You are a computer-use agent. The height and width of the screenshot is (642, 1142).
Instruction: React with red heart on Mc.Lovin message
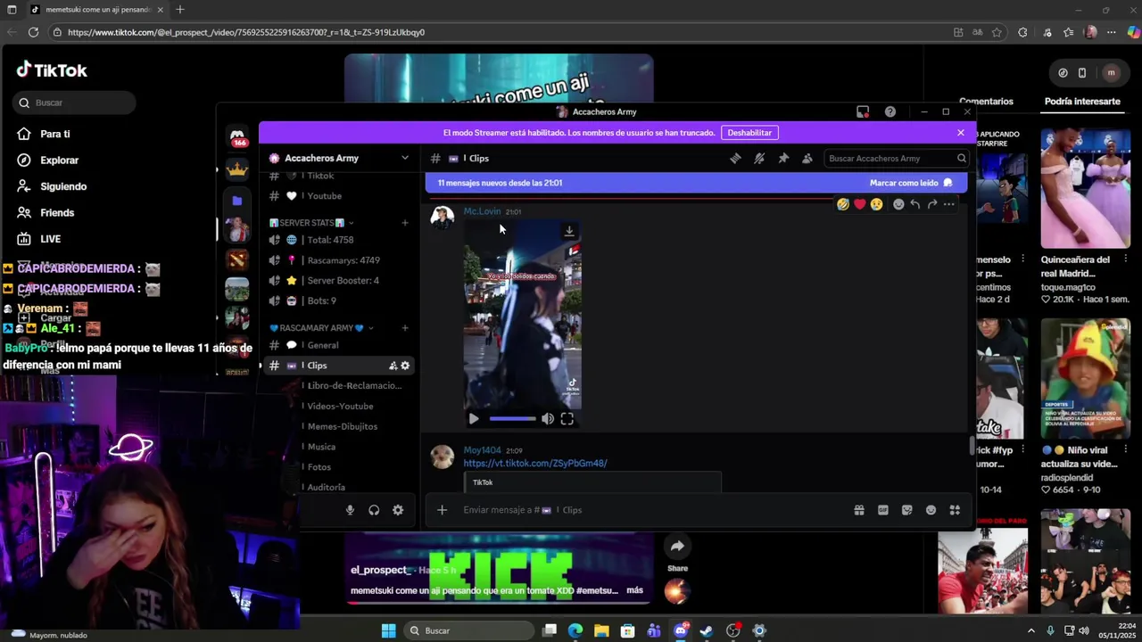pos(860,204)
